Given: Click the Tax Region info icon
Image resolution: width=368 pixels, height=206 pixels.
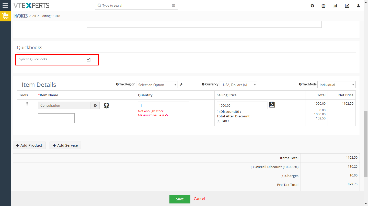Looking at the screenshot, I should click(117, 84).
